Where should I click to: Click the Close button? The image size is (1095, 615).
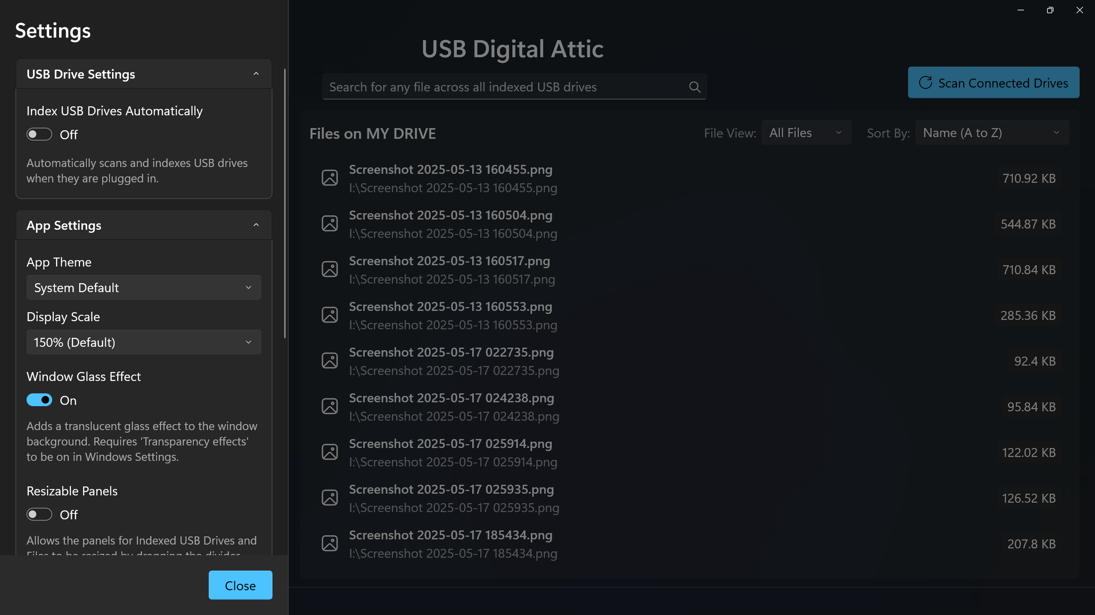240,585
